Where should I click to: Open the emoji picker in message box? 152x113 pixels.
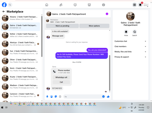point(103,97)
